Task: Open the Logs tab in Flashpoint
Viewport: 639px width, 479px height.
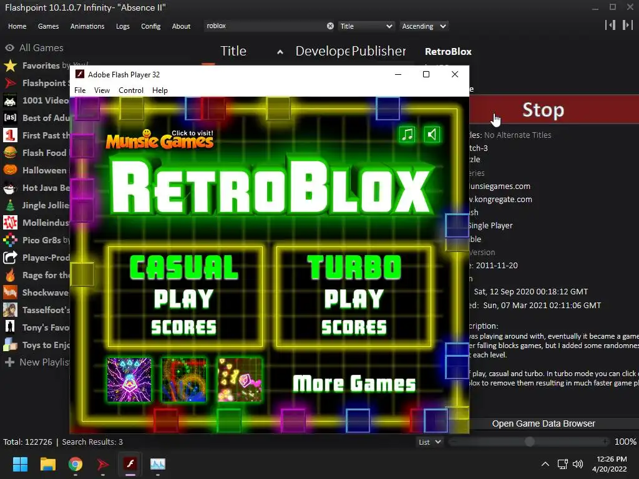Action: click(x=123, y=26)
